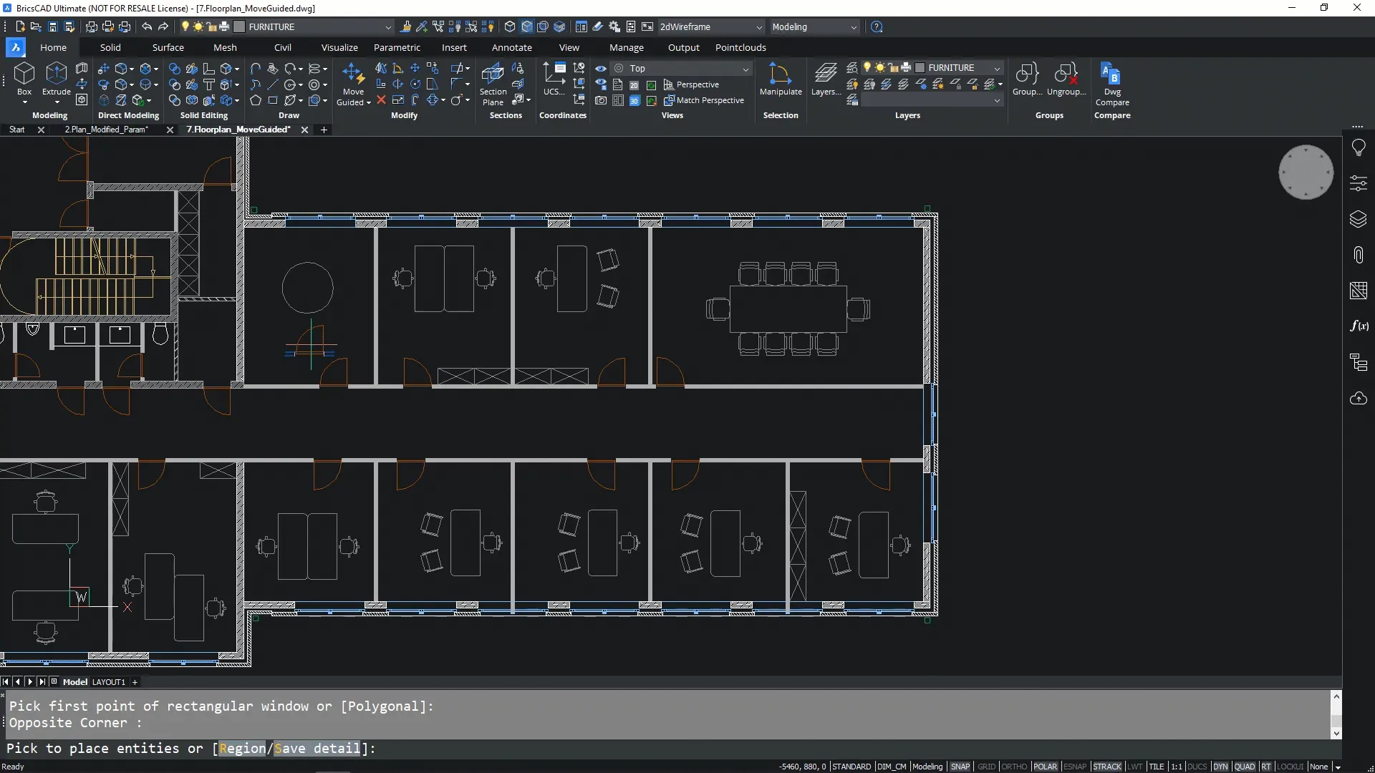Click the Extrude tool icon
The width and height of the screenshot is (1375, 773).
coord(56,74)
